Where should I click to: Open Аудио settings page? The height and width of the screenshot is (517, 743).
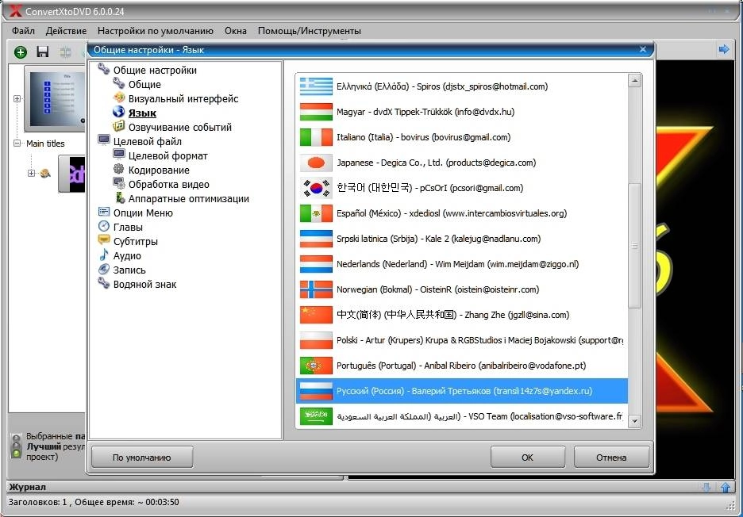pyautogui.click(x=127, y=255)
